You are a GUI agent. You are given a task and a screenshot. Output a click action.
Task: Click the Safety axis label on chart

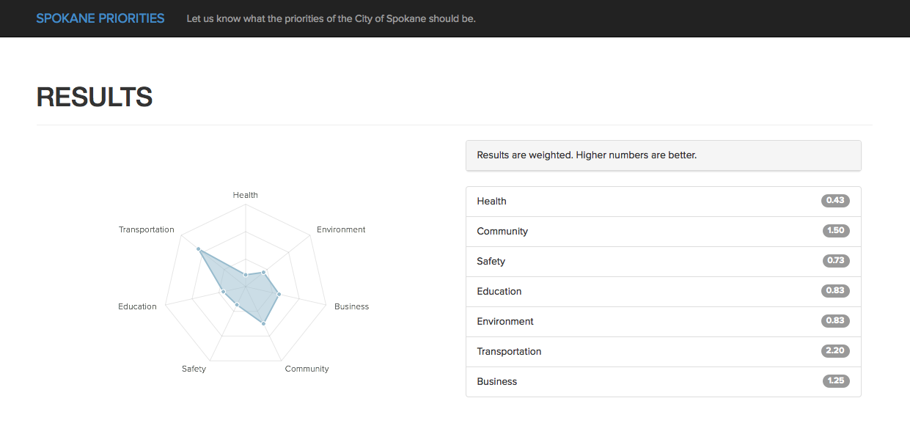click(x=194, y=369)
